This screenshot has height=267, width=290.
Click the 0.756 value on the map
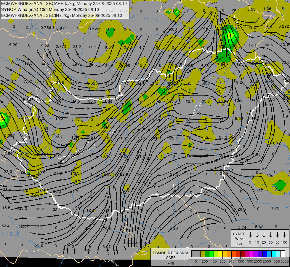tap(46, 28)
